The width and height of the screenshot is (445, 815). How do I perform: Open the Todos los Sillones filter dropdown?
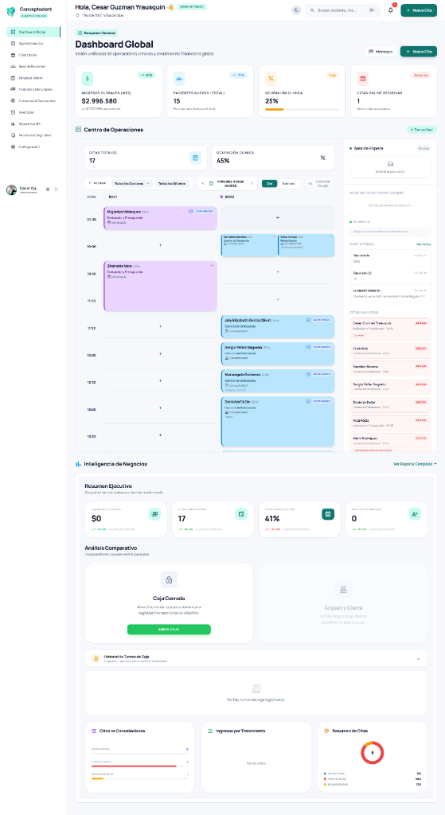pyautogui.click(x=172, y=184)
